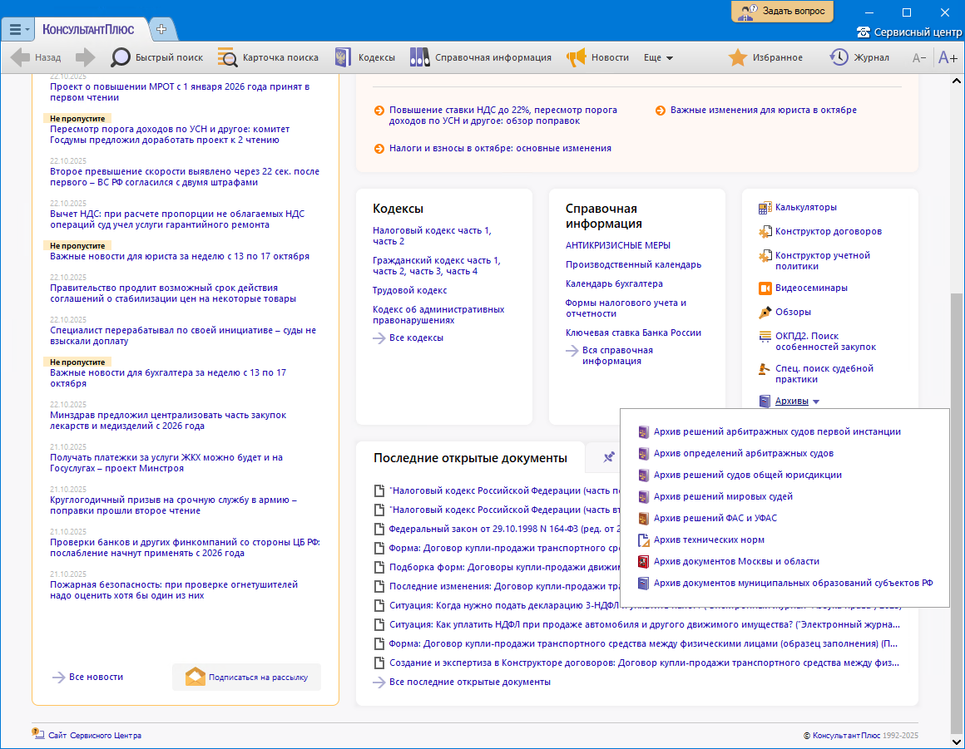Select Архив решений мировых судей
The height and width of the screenshot is (749, 965).
click(x=722, y=496)
